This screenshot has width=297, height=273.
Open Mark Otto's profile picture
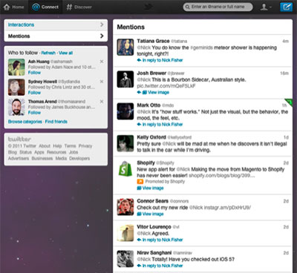125,111
